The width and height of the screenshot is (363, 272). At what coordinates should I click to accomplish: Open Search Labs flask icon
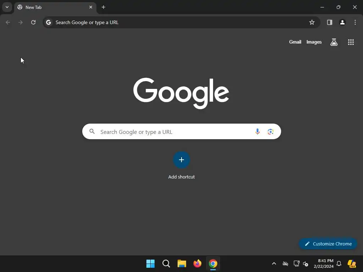pyautogui.click(x=334, y=42)
